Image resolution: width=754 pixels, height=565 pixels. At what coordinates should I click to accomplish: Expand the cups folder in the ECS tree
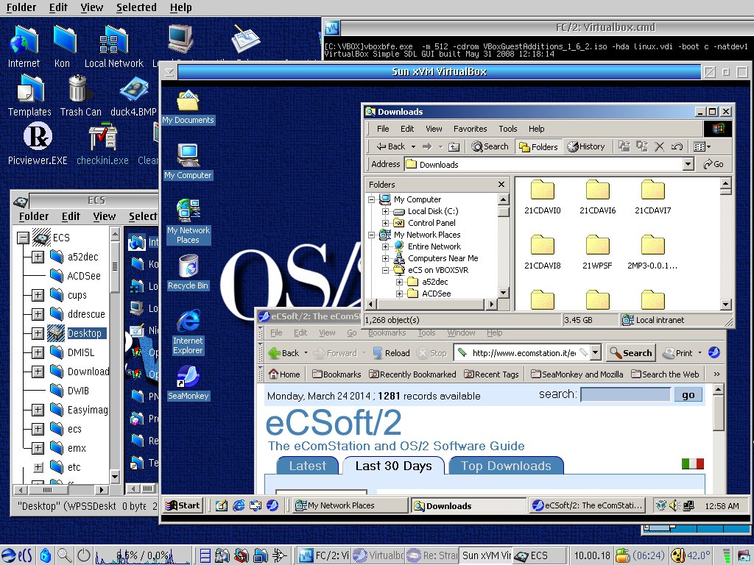click(38, 295)
